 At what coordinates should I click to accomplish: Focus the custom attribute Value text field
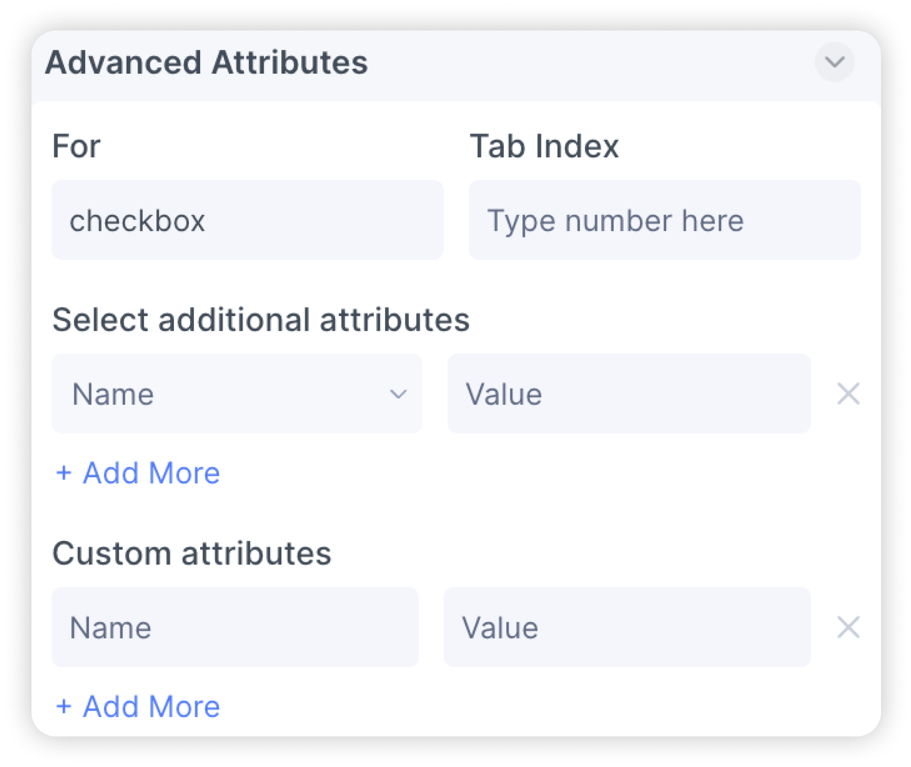coord(627,627)
